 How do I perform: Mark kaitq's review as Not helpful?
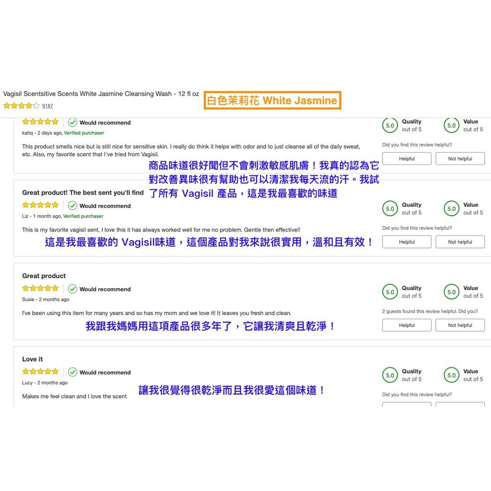tap(460, 159)
